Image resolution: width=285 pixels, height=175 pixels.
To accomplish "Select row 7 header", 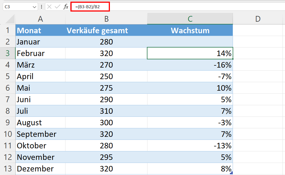I will click(x=8, y=99).
